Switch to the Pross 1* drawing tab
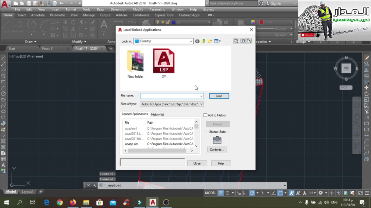The width and height of the screenshot is (371, 208). click(48, 49)
